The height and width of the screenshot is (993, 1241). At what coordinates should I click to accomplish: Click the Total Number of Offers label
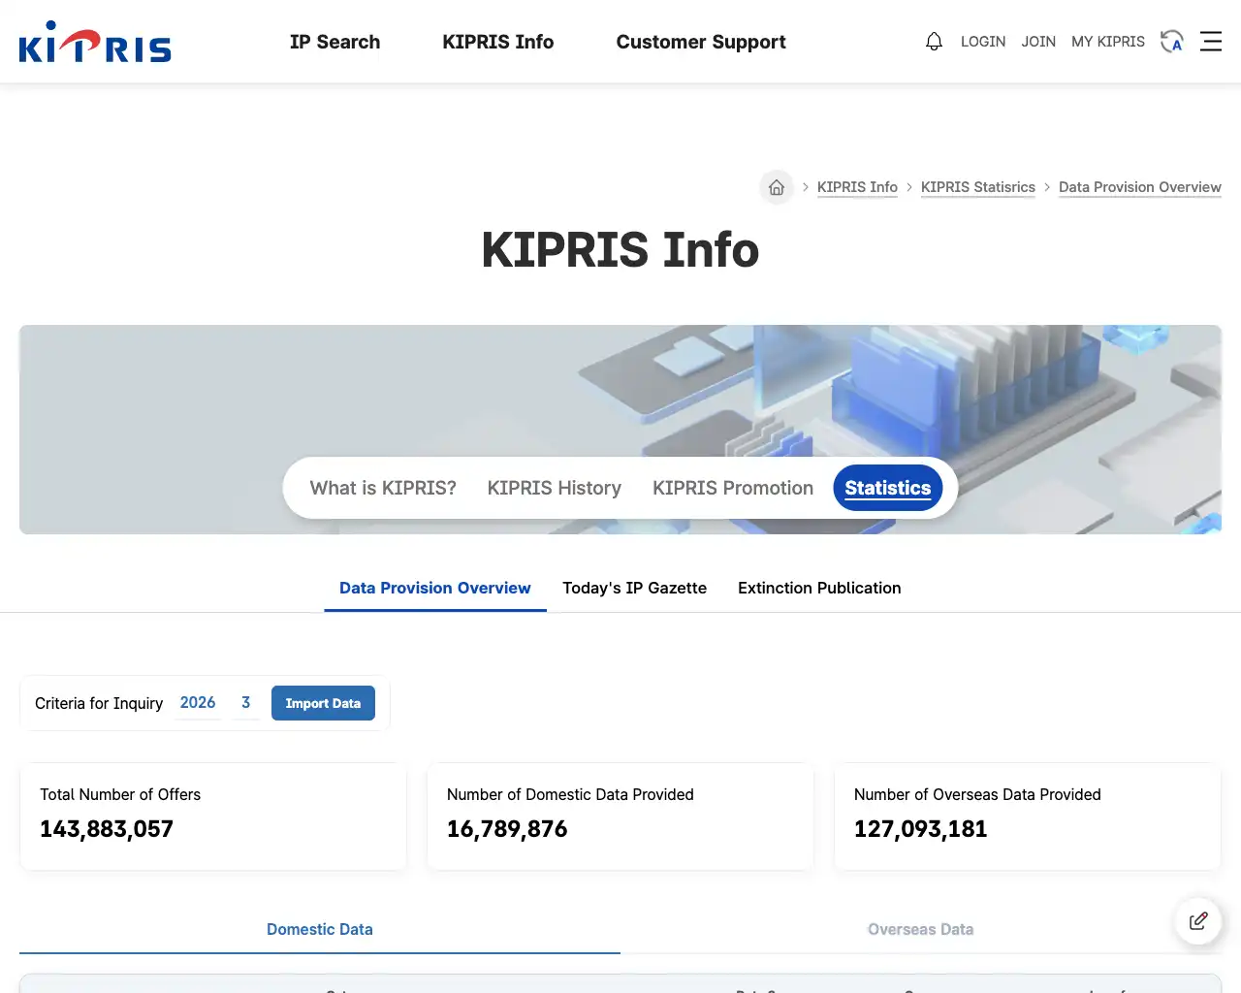(x=120, y=794)
